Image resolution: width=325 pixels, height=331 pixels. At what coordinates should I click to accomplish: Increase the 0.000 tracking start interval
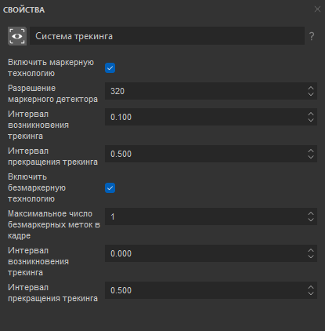pos(311,250)
